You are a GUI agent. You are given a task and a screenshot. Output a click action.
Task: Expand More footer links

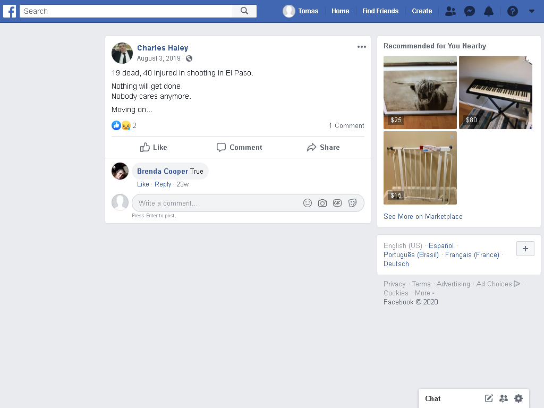point(424,293)
